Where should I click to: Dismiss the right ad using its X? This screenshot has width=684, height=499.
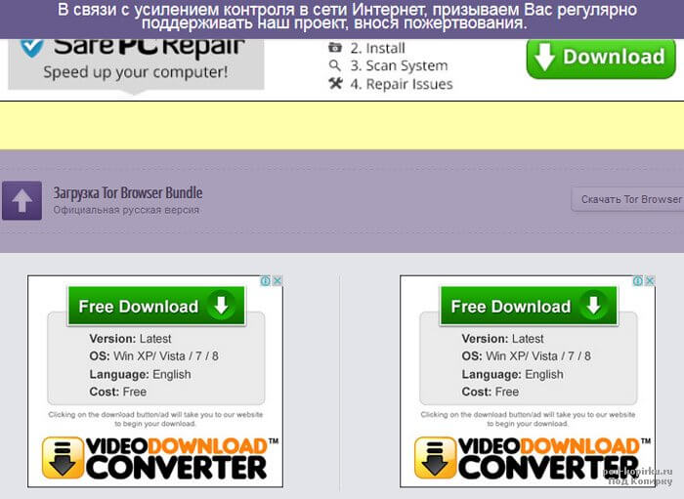pos(649,281)
